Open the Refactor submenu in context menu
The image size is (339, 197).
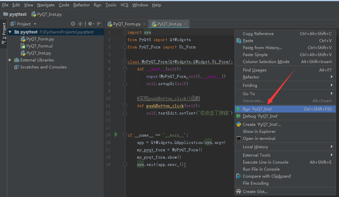(x=285, y=77)
